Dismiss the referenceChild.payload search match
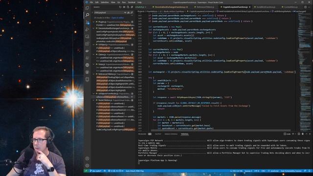 132,97
